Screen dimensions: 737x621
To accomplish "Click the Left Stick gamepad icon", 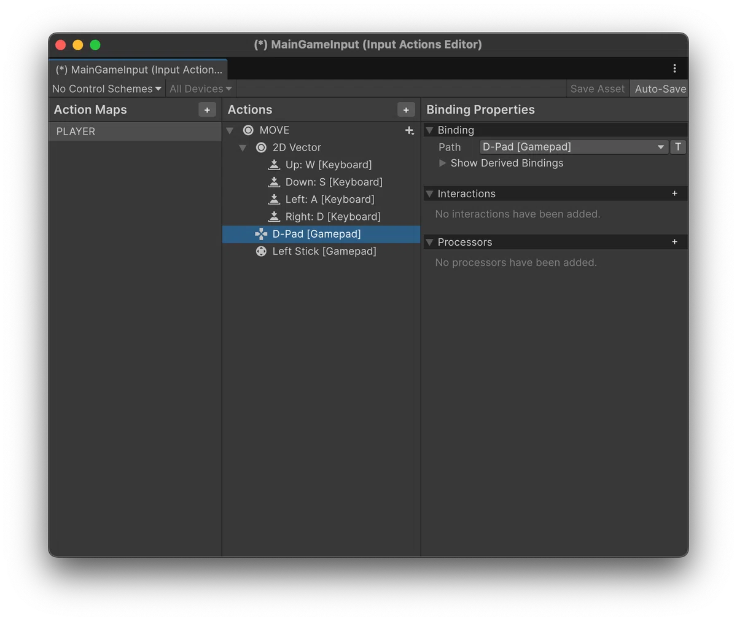I will pyautogui.click(x=261, y=251).
